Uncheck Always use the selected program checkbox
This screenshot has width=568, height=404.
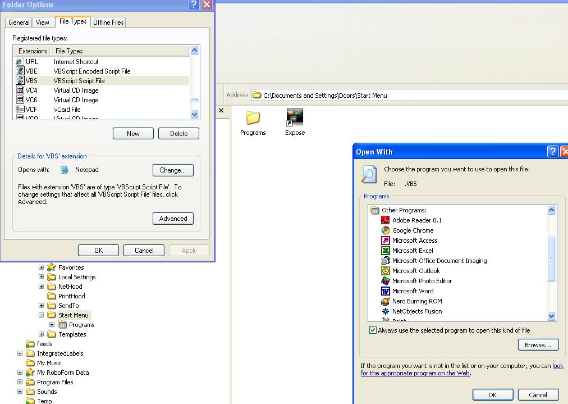click(373, 330)
